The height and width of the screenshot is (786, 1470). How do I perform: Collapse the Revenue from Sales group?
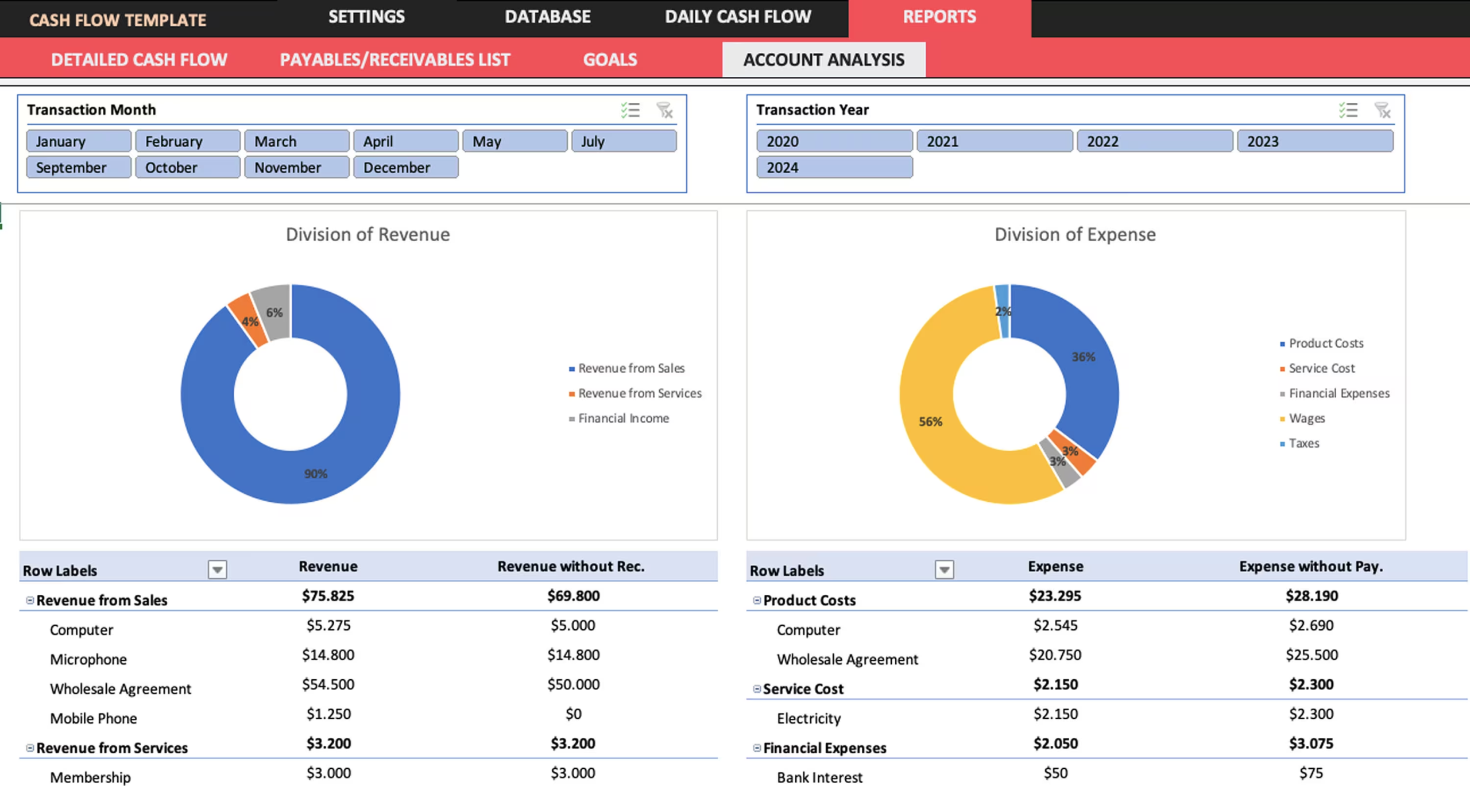click(30, 600)
